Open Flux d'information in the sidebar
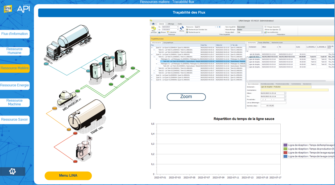This screenshot has width=335, height=185. (15, 34)
